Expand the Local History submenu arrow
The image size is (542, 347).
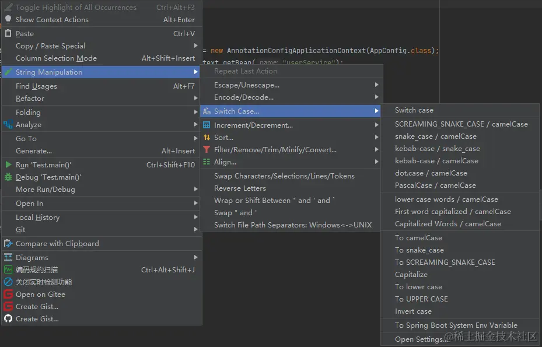(x=195, y=218)
